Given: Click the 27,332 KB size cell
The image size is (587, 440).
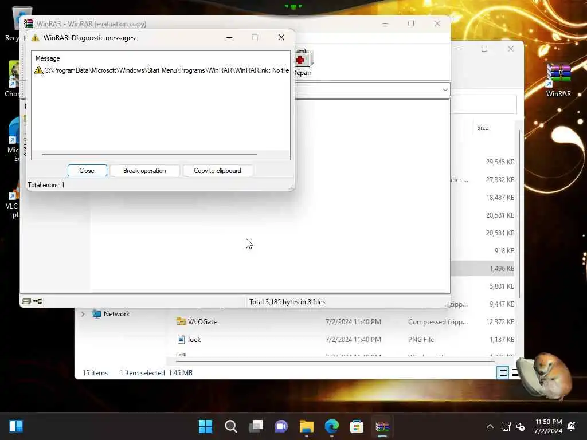Looking at the screenshot, I should pos(500,180).
